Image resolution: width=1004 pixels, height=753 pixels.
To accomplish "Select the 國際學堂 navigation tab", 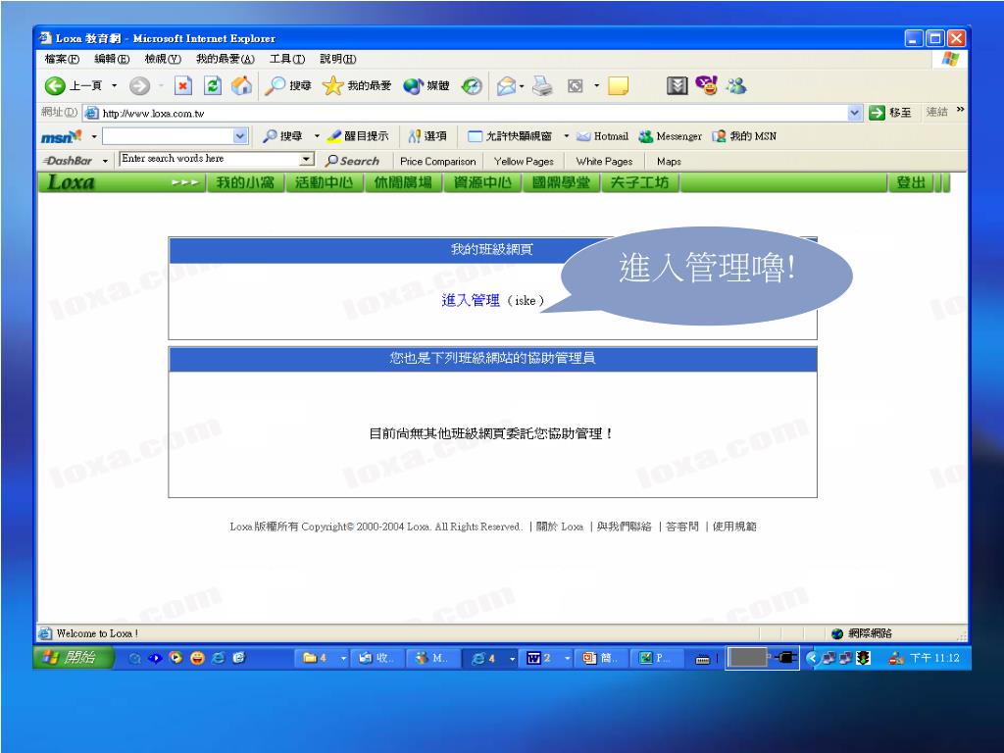I will click(x=561, y=182).
